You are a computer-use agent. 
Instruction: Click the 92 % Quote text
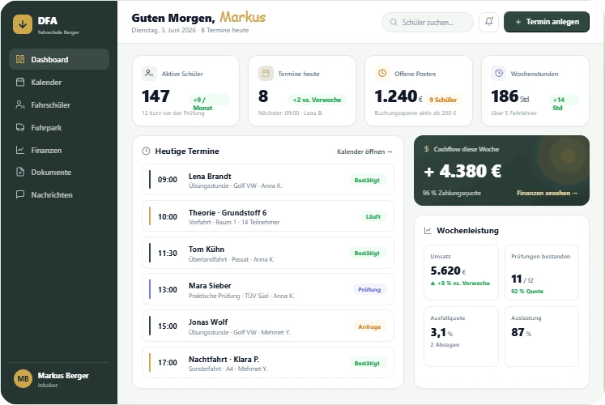[x=527, y=292]
